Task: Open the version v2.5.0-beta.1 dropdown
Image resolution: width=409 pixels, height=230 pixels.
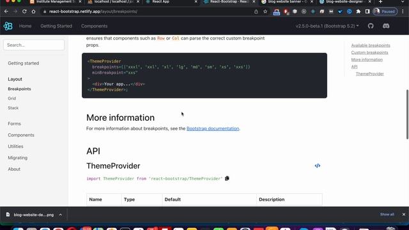Action: tap(327, 26)
